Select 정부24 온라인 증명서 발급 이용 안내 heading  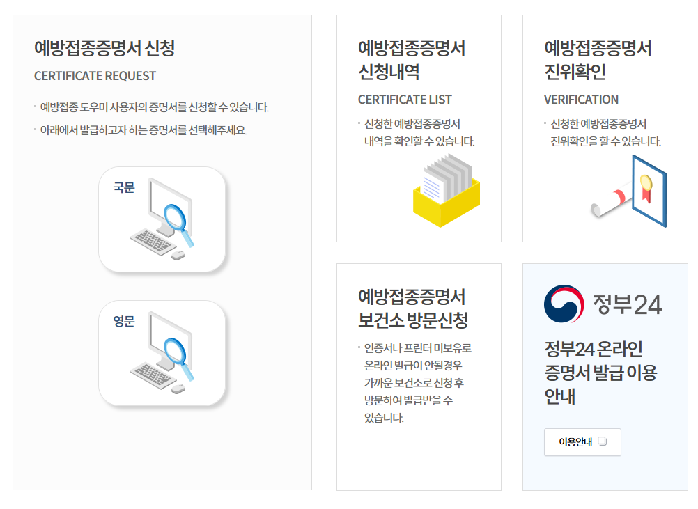(600, 373)
